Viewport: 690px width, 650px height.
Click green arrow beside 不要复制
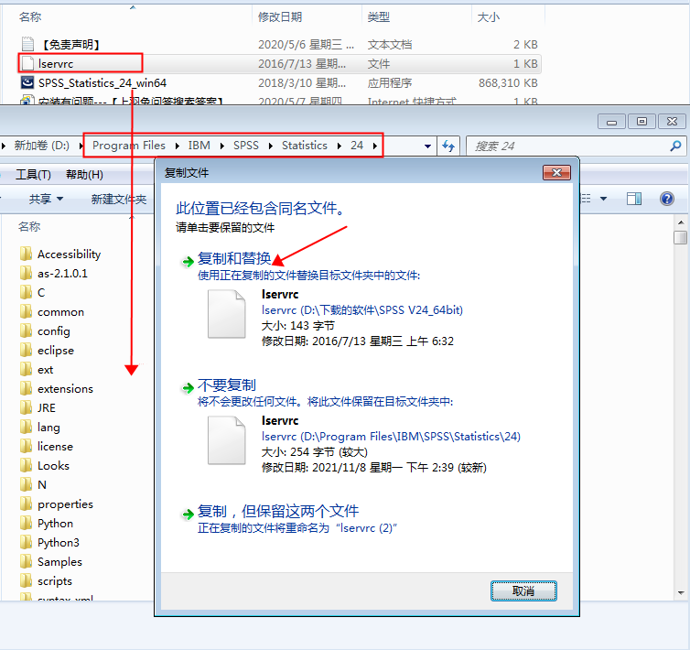pos(188,388)
